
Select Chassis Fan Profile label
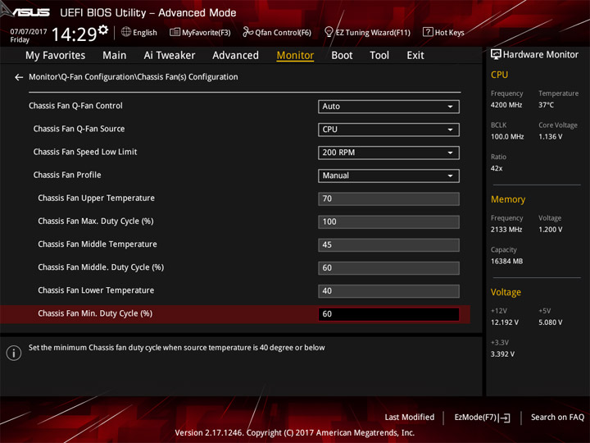tap(67, 175)
